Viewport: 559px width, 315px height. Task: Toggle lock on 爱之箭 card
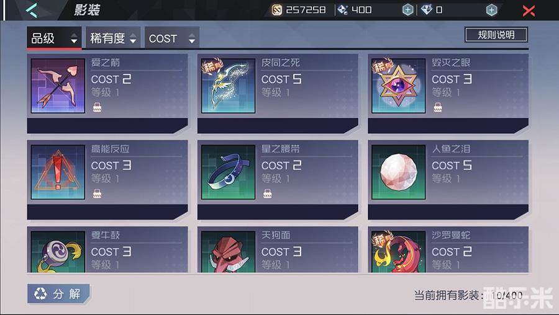click(x=97, y=107)
